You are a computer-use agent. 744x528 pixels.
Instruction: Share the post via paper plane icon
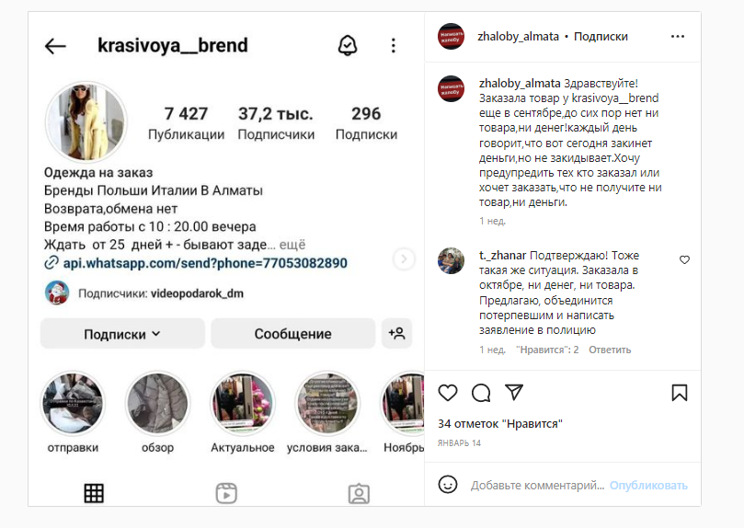(x=514, y=392)
